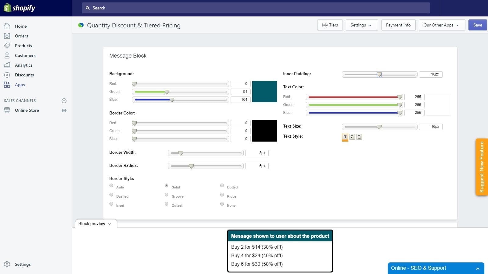Add a sales channel with plus icon

pyautogui.click(x=64, y=101)
